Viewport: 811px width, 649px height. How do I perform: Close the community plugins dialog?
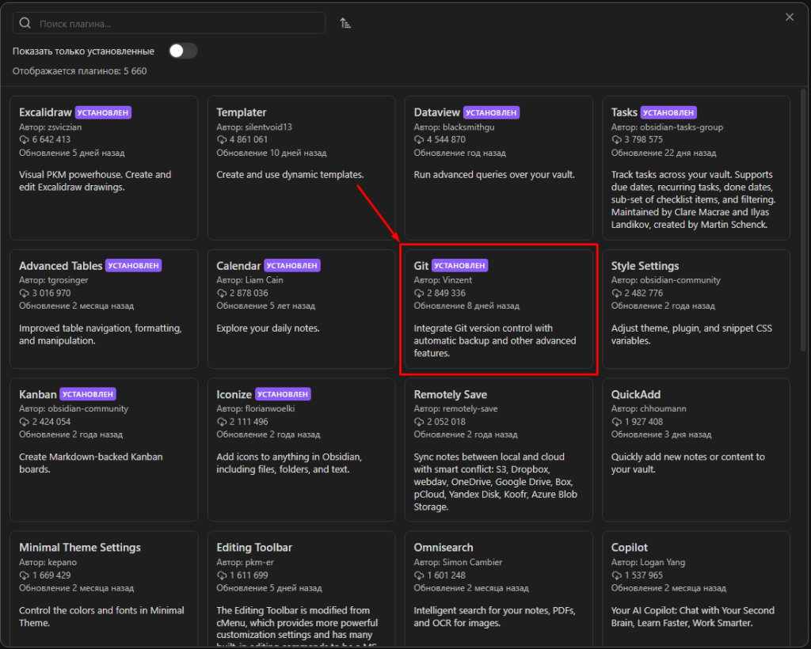[790, 17]
